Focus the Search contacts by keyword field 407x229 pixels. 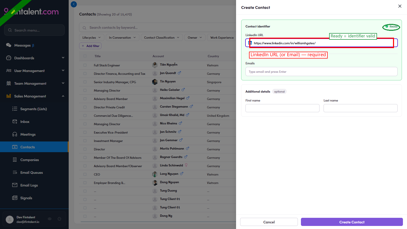[158, 27]
